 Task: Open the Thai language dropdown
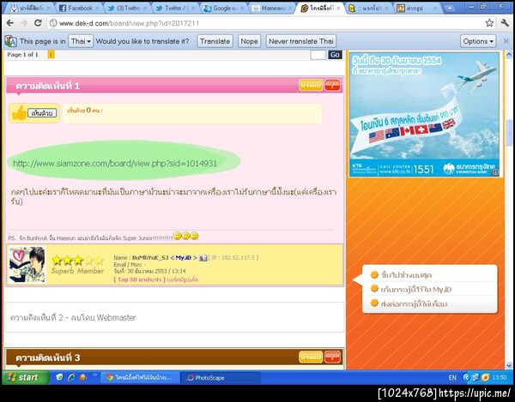click(81, 41)
